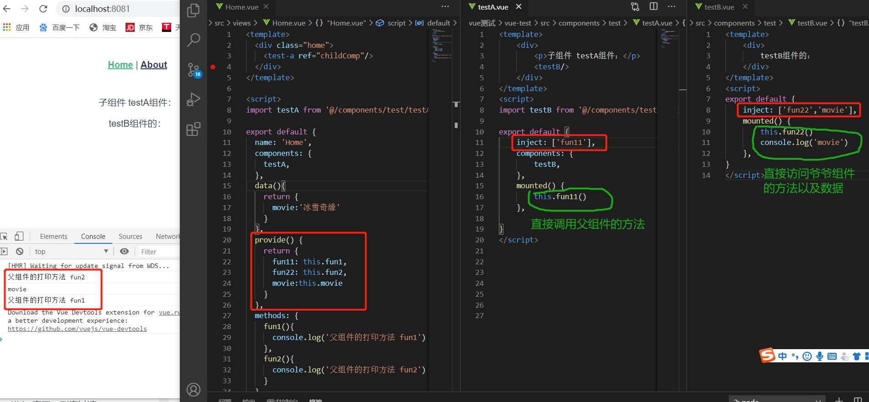
Task: Click the browser Back arrow
Action: [x=7, y=9]
